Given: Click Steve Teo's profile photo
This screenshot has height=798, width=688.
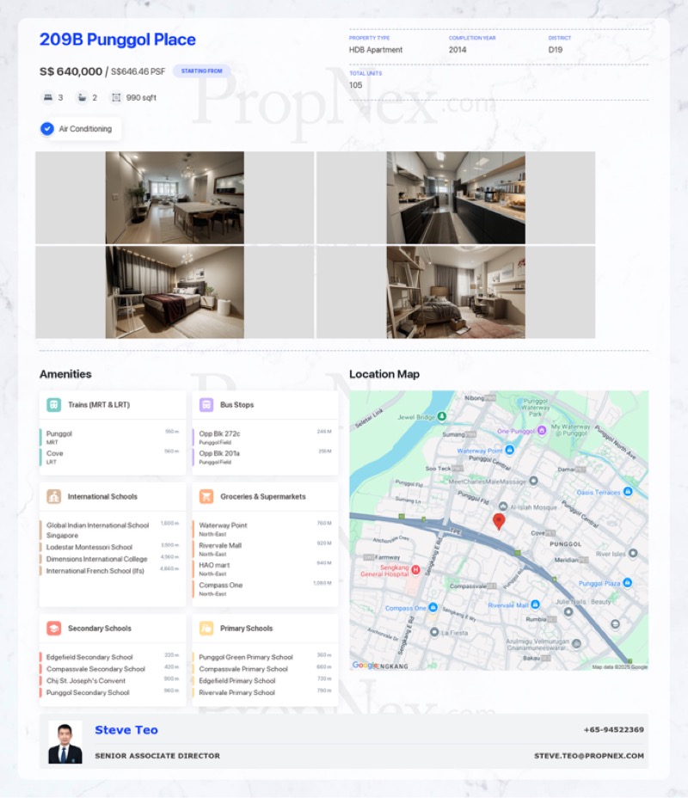Looking at the screenshot, I should click(x=65, y=742).
